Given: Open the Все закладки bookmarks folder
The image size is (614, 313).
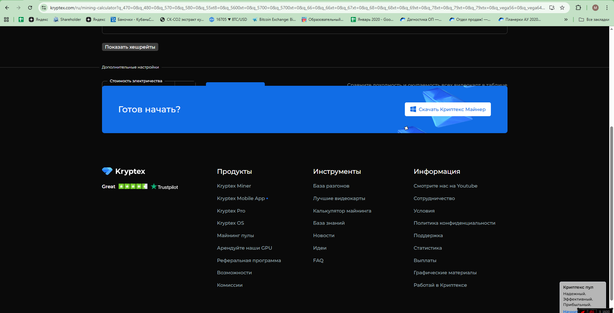Looking at the screenshot, I should 594,20.
